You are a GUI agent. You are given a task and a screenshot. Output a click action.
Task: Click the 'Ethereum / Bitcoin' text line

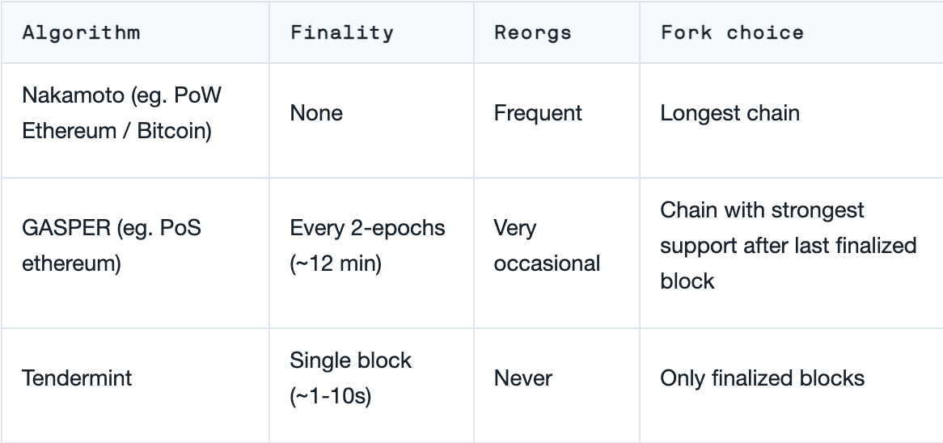116,131
